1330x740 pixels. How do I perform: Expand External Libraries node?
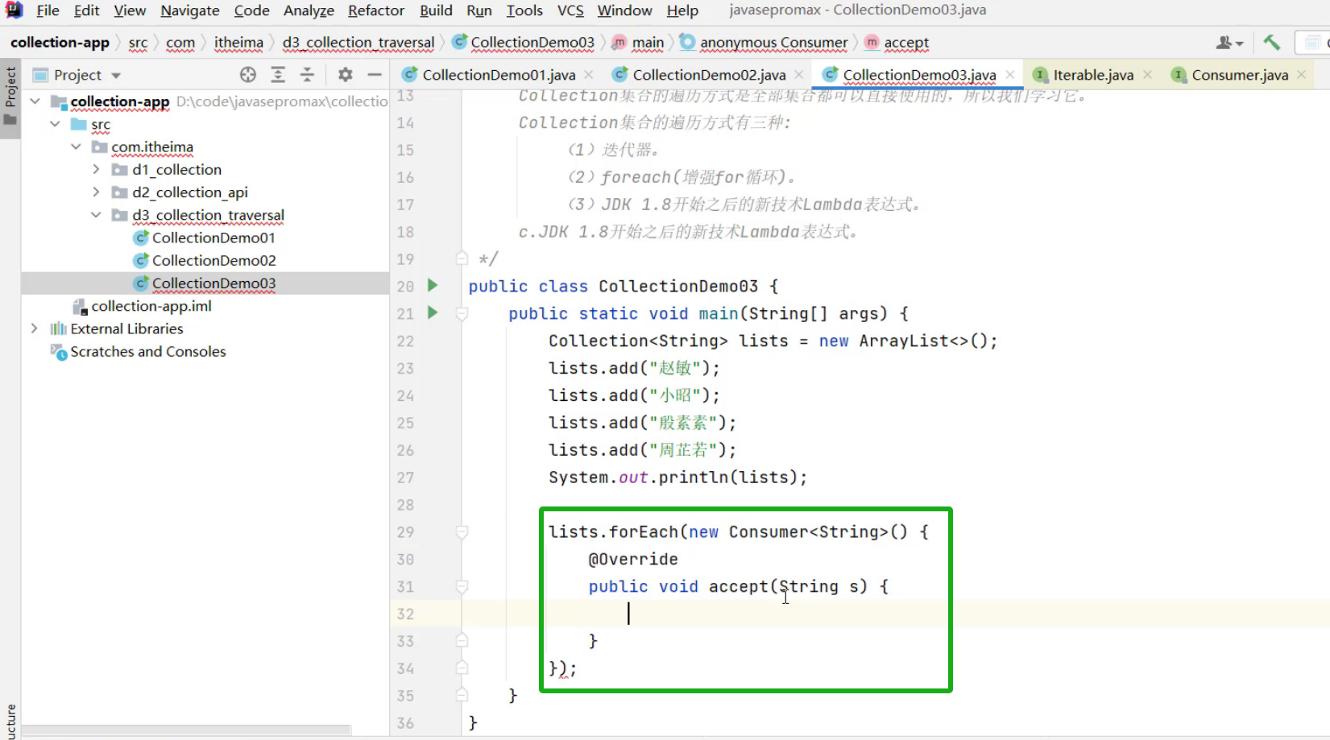[x=34, y=329]
